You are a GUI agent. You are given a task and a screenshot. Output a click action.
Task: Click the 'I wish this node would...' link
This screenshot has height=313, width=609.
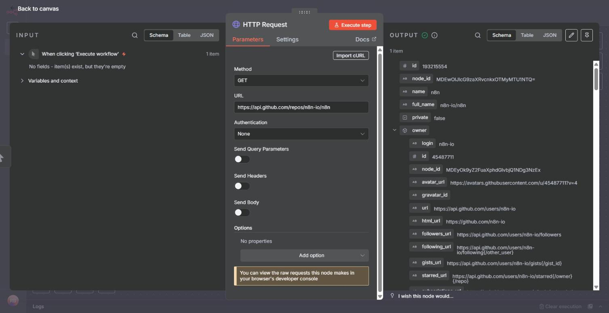pos(426,296)
